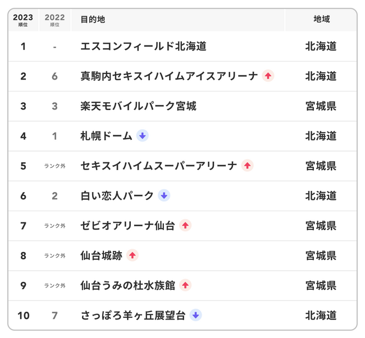Open the 楽天モバイルパーク宮城 destination
Image resolution: width=365 pixels, height=338 pixels.
[138, 106]
